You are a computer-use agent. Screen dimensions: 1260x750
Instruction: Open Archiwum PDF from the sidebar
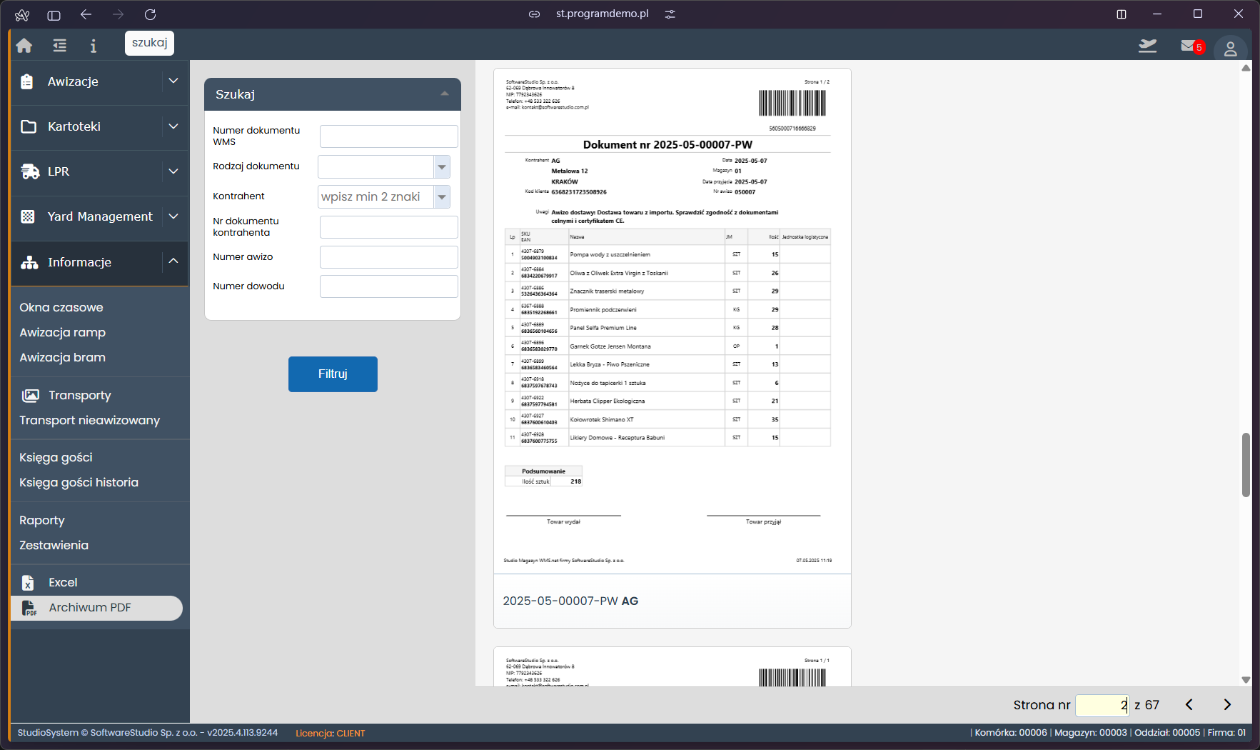click(x=90, y=608)
